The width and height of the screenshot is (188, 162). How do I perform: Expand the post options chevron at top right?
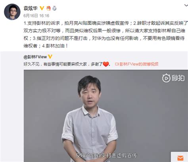[186, 6]
